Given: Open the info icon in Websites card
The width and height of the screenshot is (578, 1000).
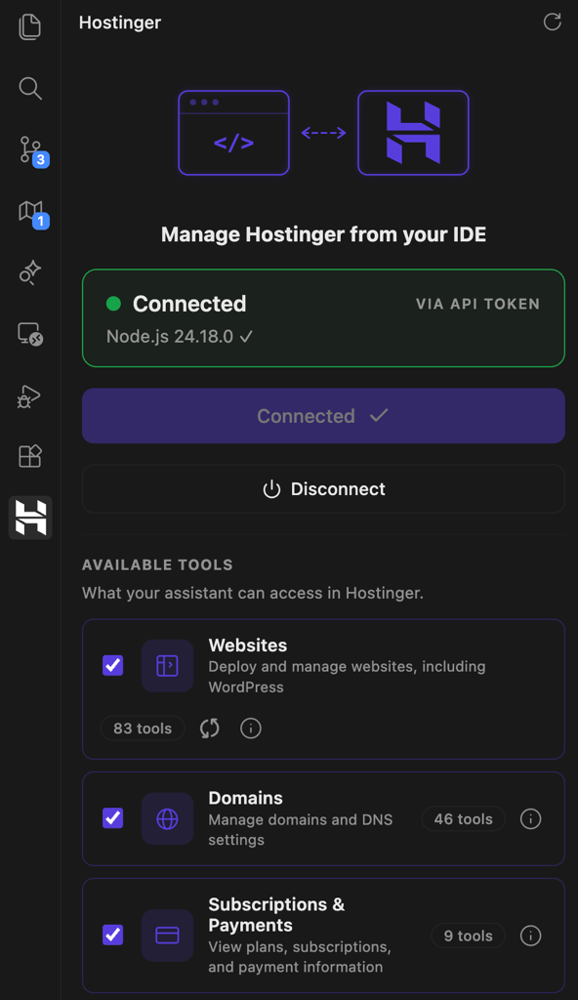Looking at the screenshot, I should tap(251, 728).
